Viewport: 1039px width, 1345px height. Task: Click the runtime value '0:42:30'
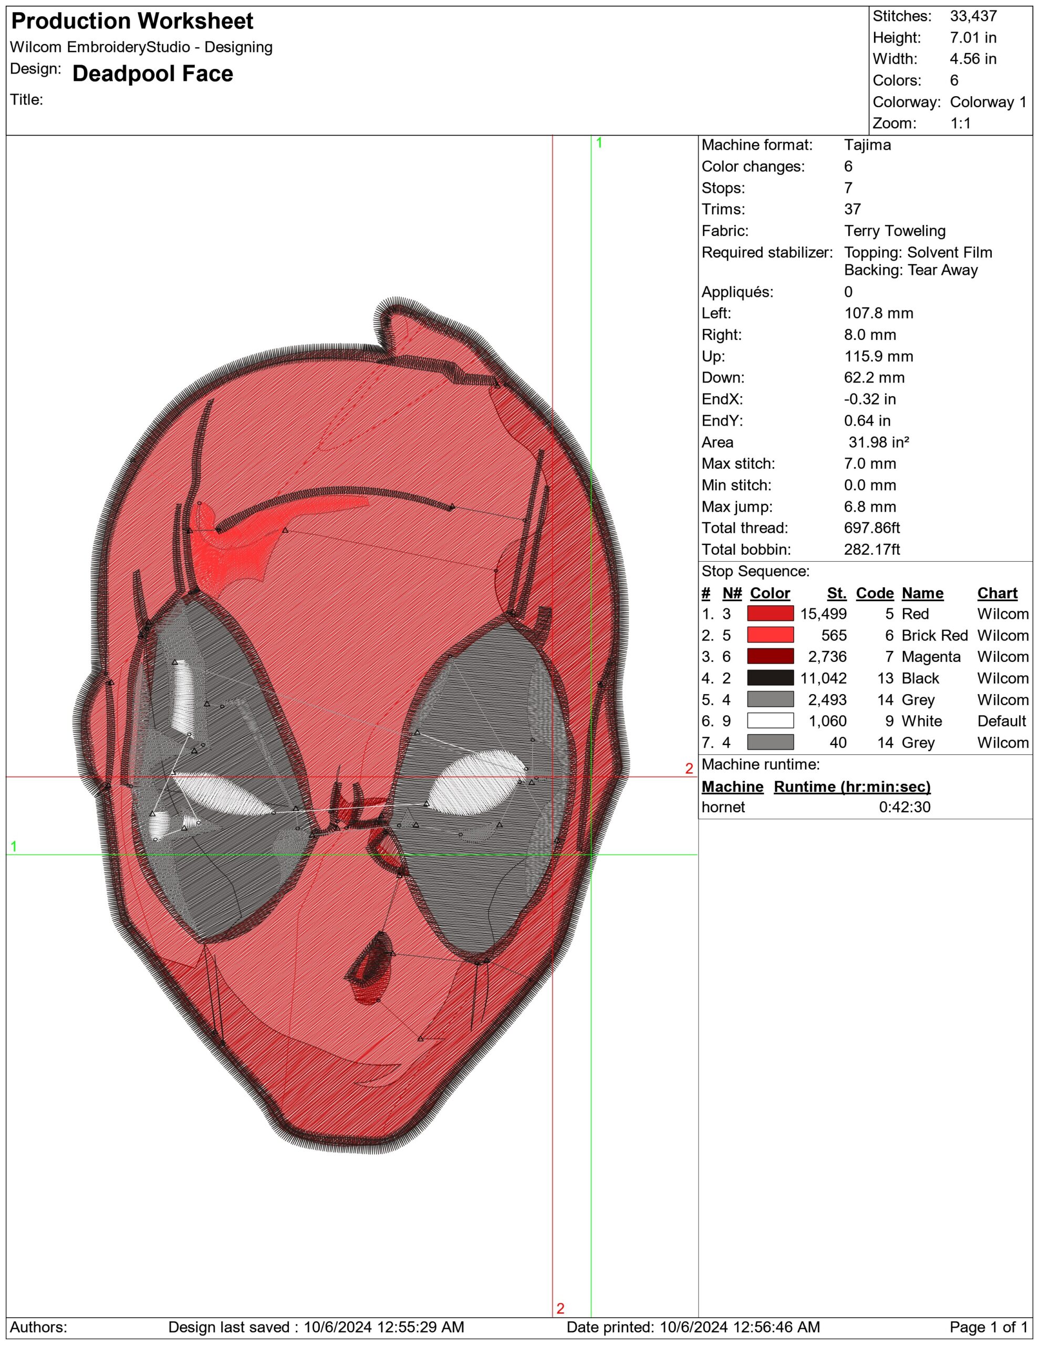click(904, 807)
